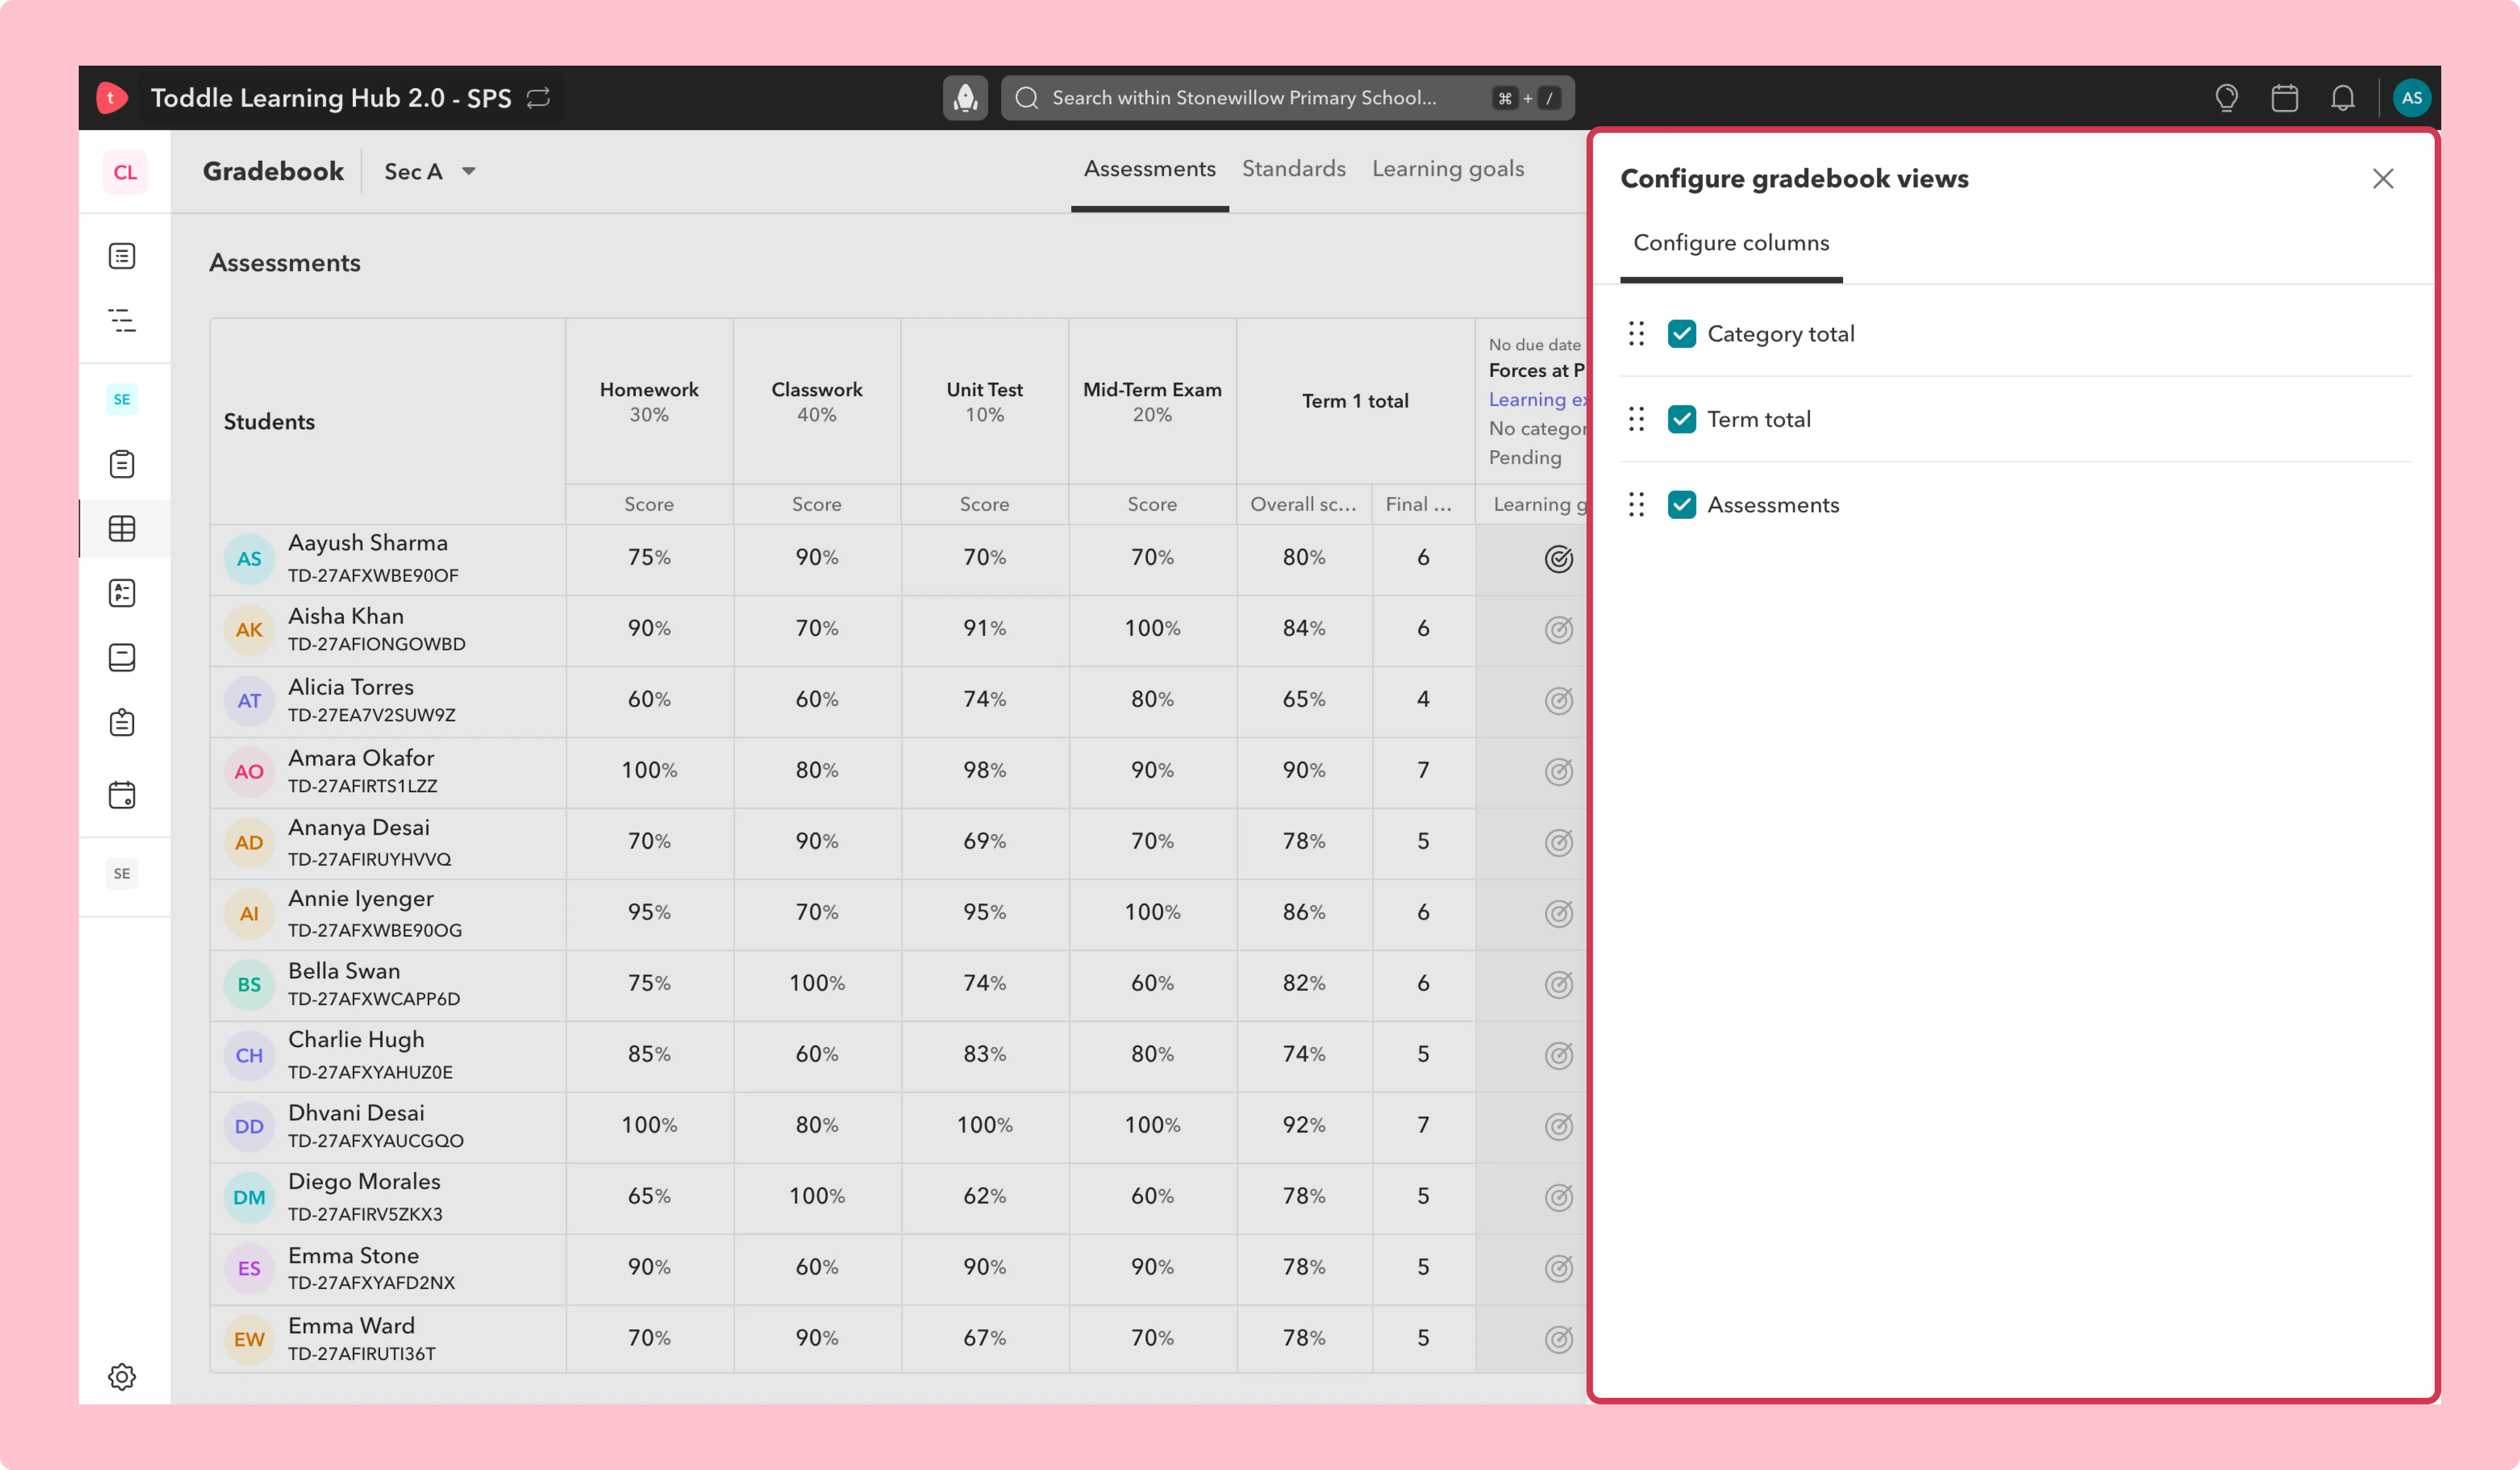This screenshot has height=1470, width=2520.
Task: Switch to the Standards tab
Action: (x=1294, y=169)
